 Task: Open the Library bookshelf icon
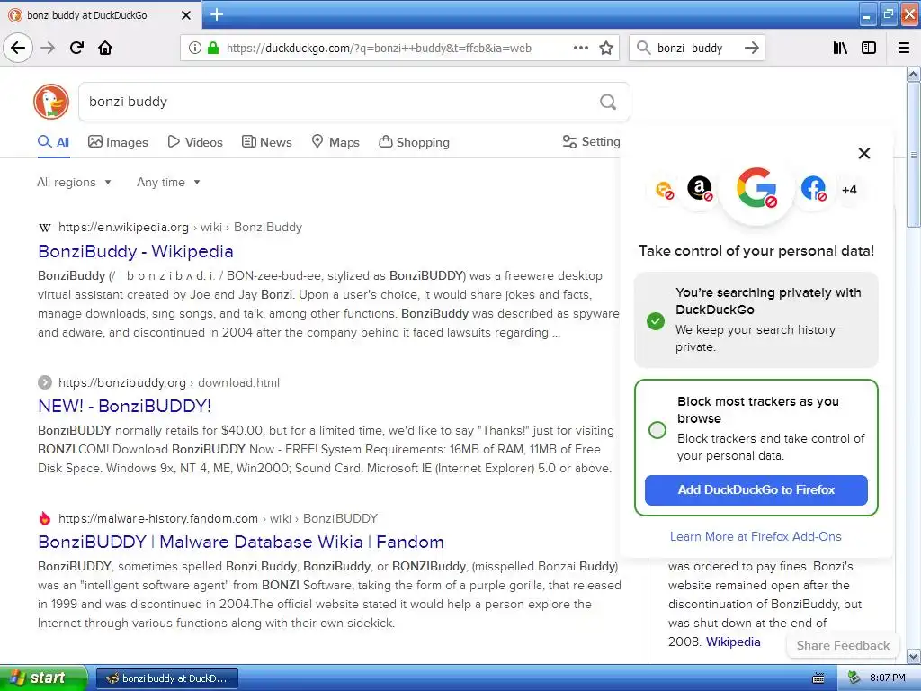pos(840,48)
